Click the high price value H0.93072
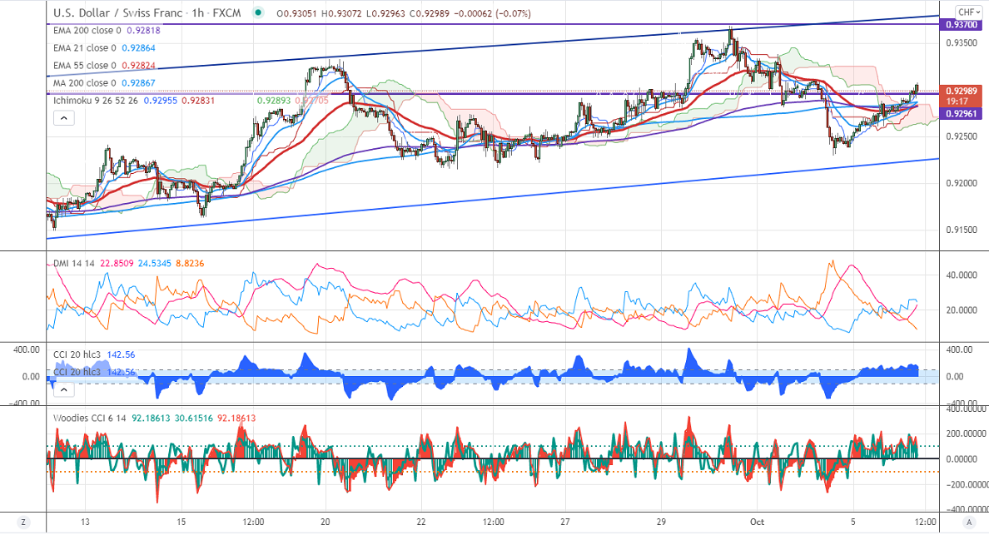This screenshot has height=535, width=989. [341, 13]
